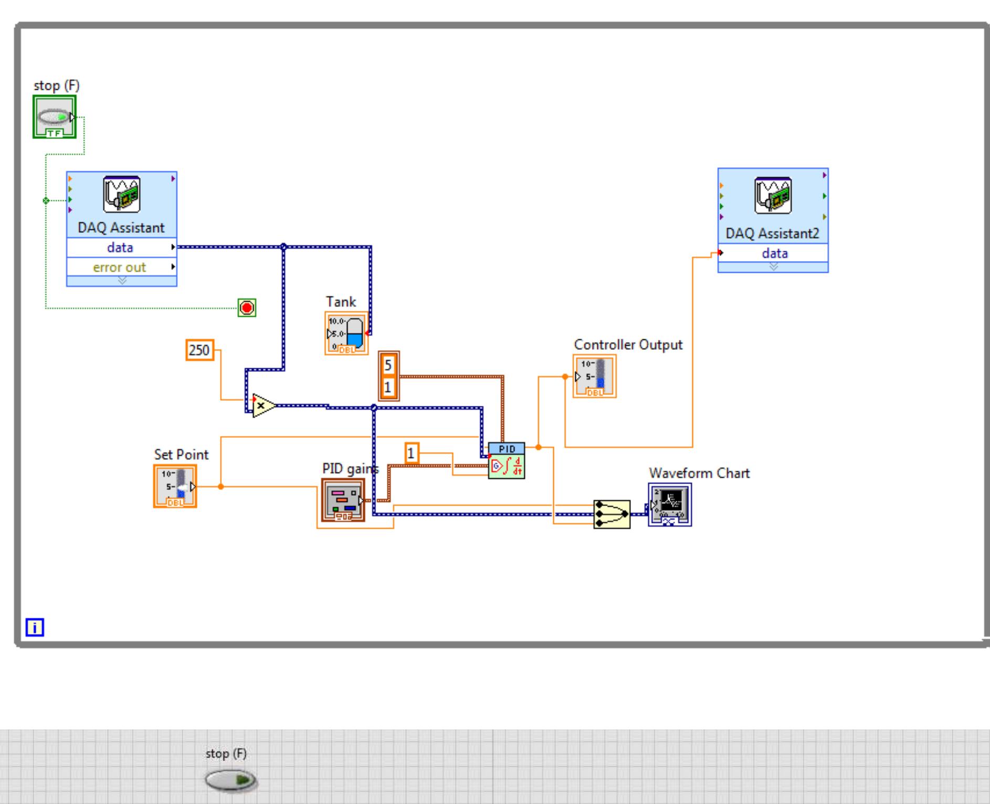Screen dimensions: 990x804
Task: Select the Controller Output indicator terminal
Action: 595,376
